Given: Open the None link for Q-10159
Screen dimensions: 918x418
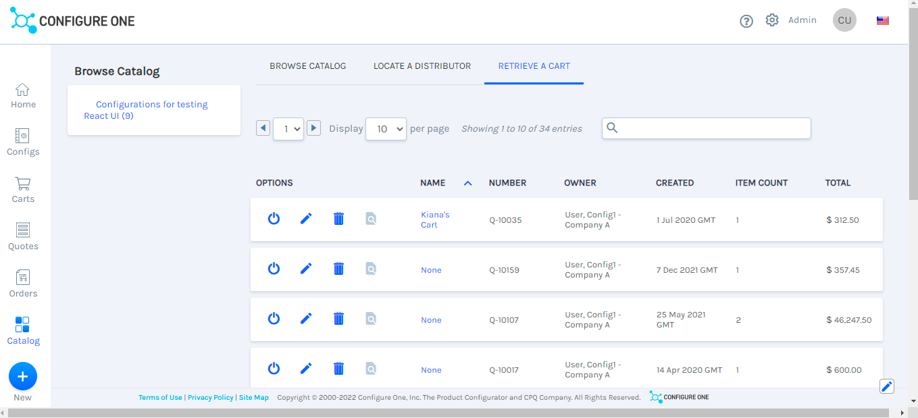Looking at the screenshot, I should pos(431,270).
